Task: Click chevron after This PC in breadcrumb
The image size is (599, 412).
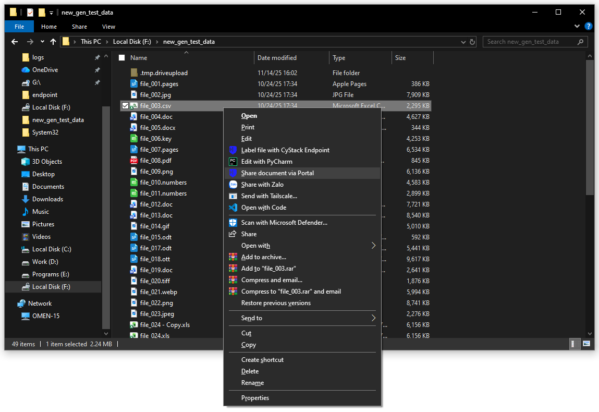Action: pyautogui.click(x=107, y=42)
